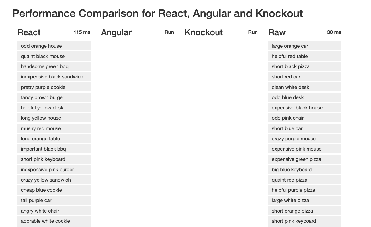The height and width of the screenshot is (227, 371).
Task: Click the "adorable white cookie" row
Action: [54, 221]
